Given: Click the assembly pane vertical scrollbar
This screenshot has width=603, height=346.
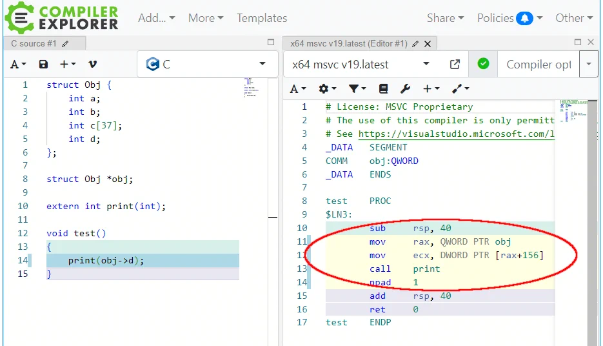Looking at the screenshot, I should [593, 223].
